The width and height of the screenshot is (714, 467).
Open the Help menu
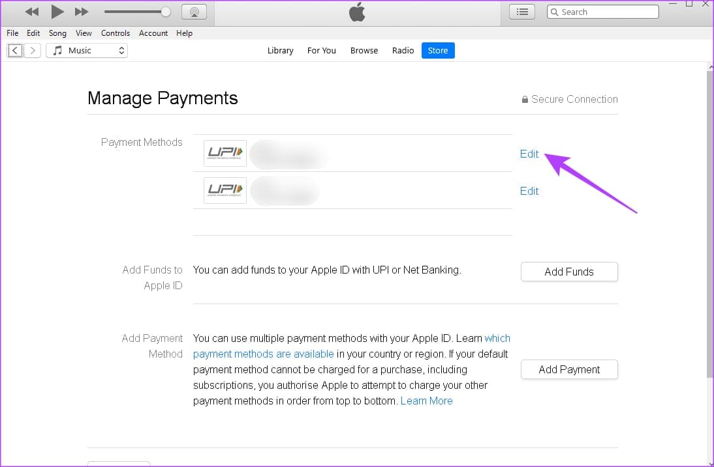(185, 33)
